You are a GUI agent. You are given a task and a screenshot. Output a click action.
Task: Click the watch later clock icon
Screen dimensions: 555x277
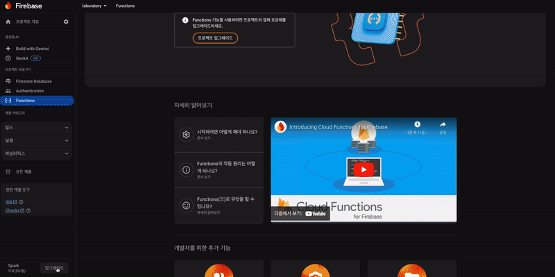click(418, 124)
